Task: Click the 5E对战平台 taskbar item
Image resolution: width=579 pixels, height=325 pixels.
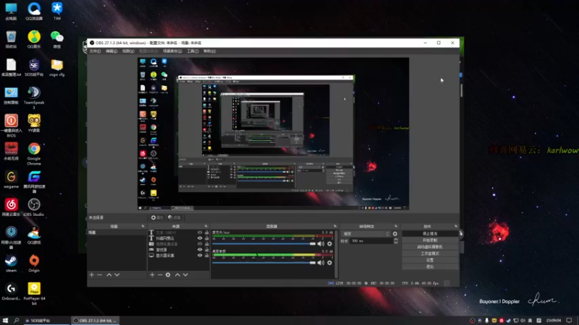Action: click(x=46, y=321)
